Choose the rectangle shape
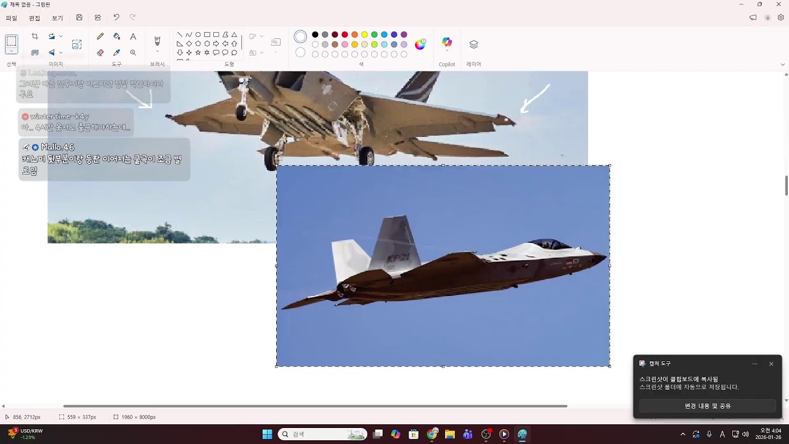789x444 pixels. coord(207,35)
